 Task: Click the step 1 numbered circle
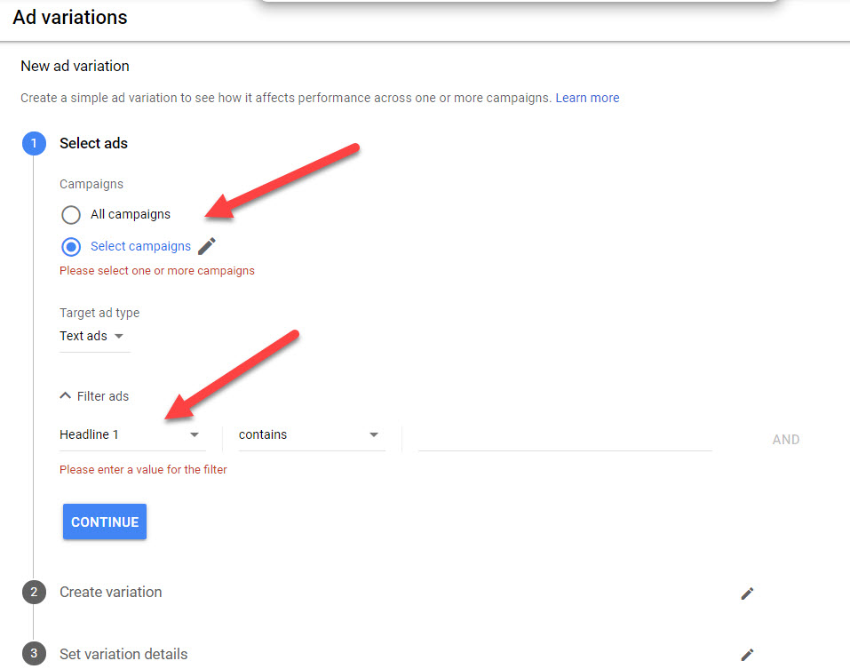pos(34,144)
